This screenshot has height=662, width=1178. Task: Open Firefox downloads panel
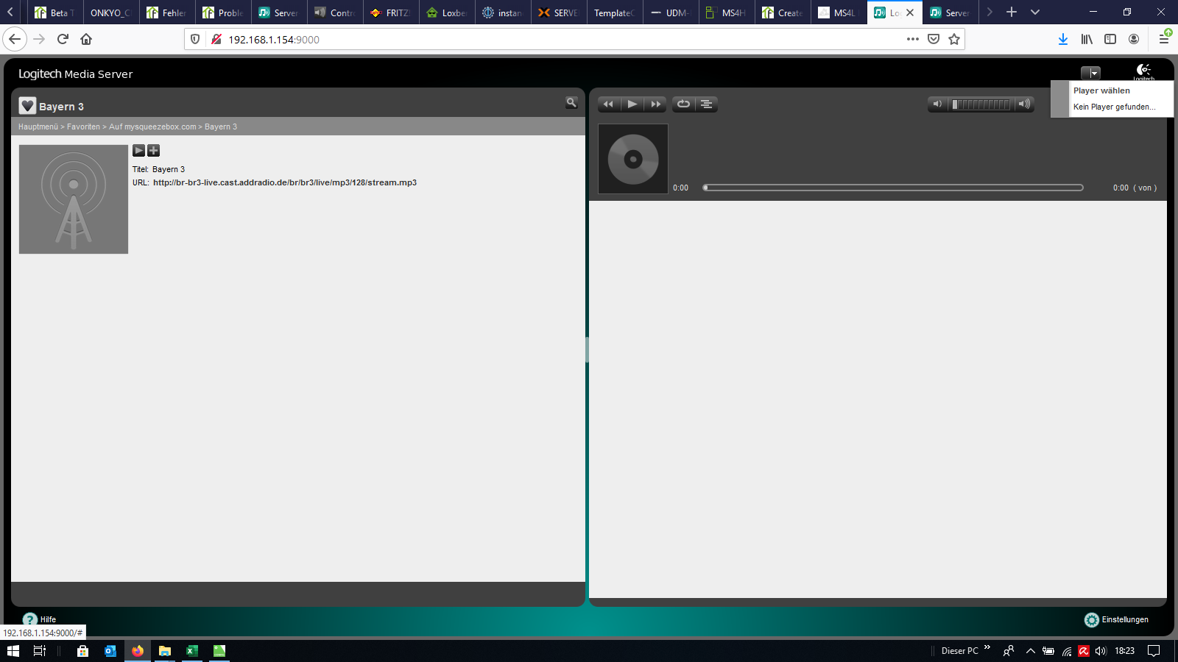[x=1063, y=39]
